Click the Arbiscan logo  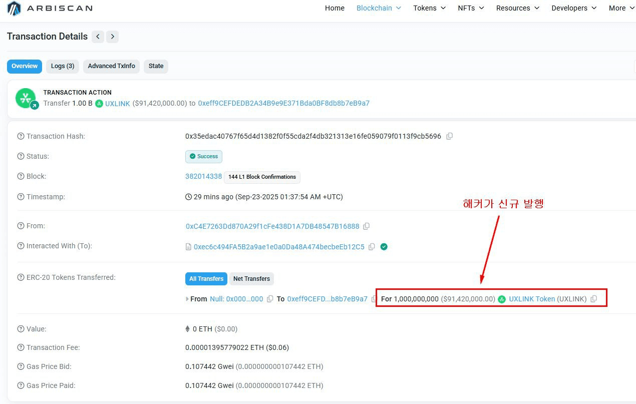point(50,8)
